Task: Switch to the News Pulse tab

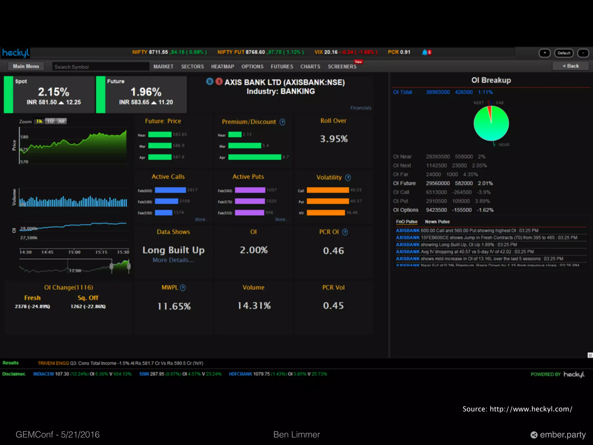Action: pos(437,222)
